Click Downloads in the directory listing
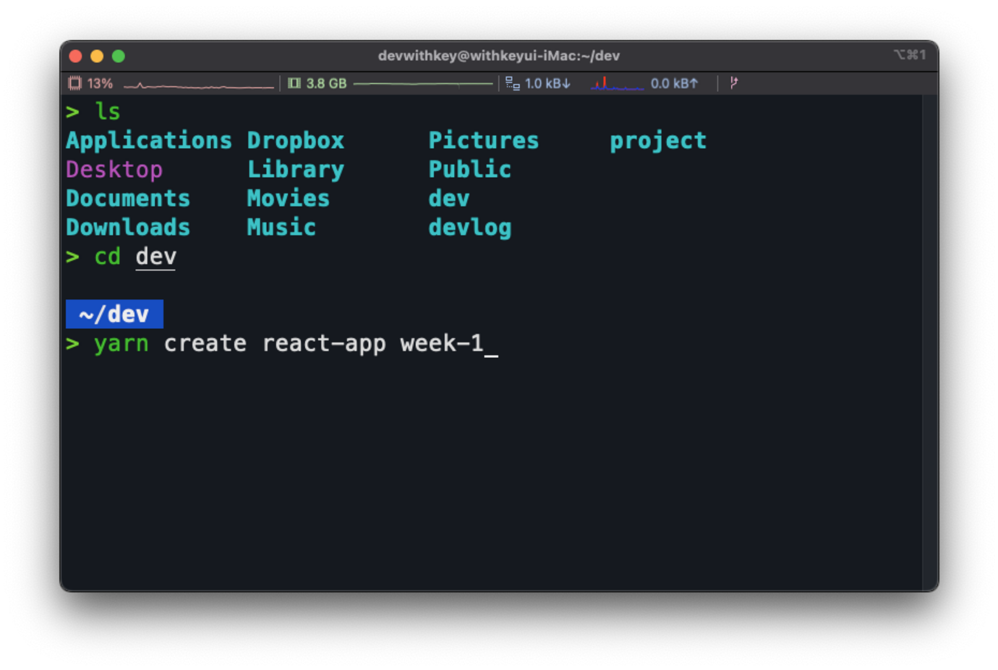The height and width of the screenshot is (670, 998). tap(127, 227)
